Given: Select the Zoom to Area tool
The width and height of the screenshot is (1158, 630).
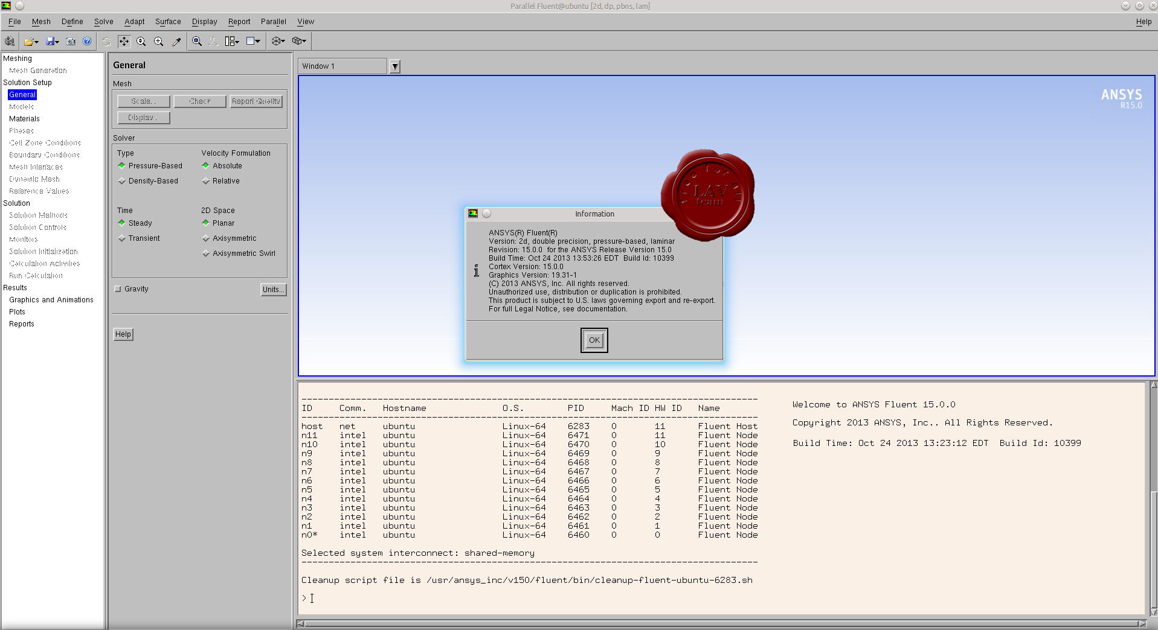Looking at the screenshot, I should pos(159,41).
